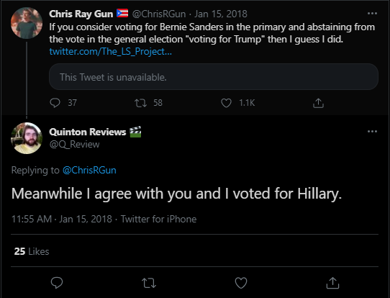Click the Chris Ray Gun display name
Screen dimensions: 390x298
[x=81, y=14]
